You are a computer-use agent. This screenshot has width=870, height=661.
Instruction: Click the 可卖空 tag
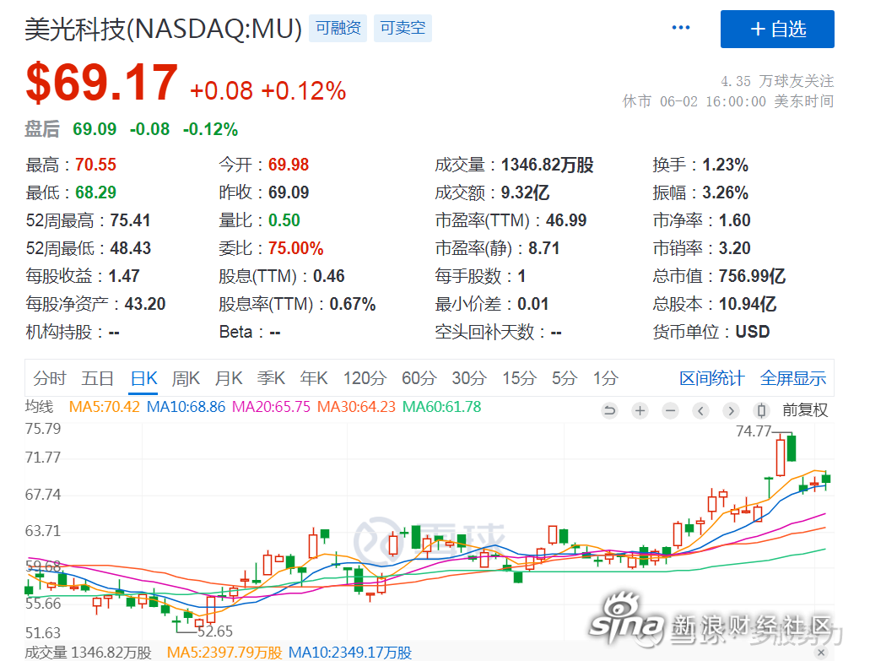(403, 29)
